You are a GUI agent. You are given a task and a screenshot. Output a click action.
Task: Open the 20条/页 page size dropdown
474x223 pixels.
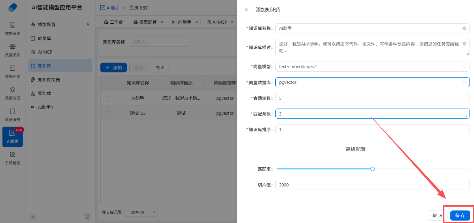tap(140, 212)
